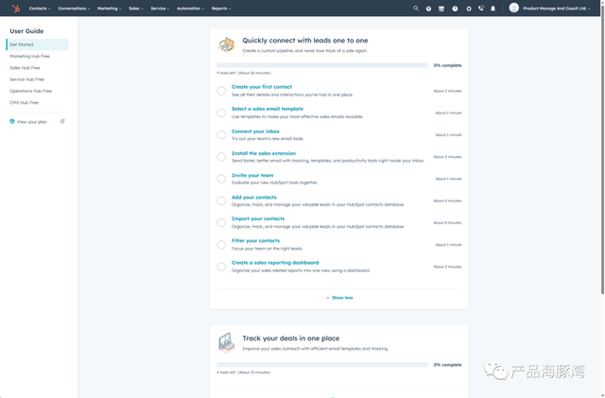The image size is (605, 398).
Task: Open the Connect your inbox link
Action: tap(255, 131)
